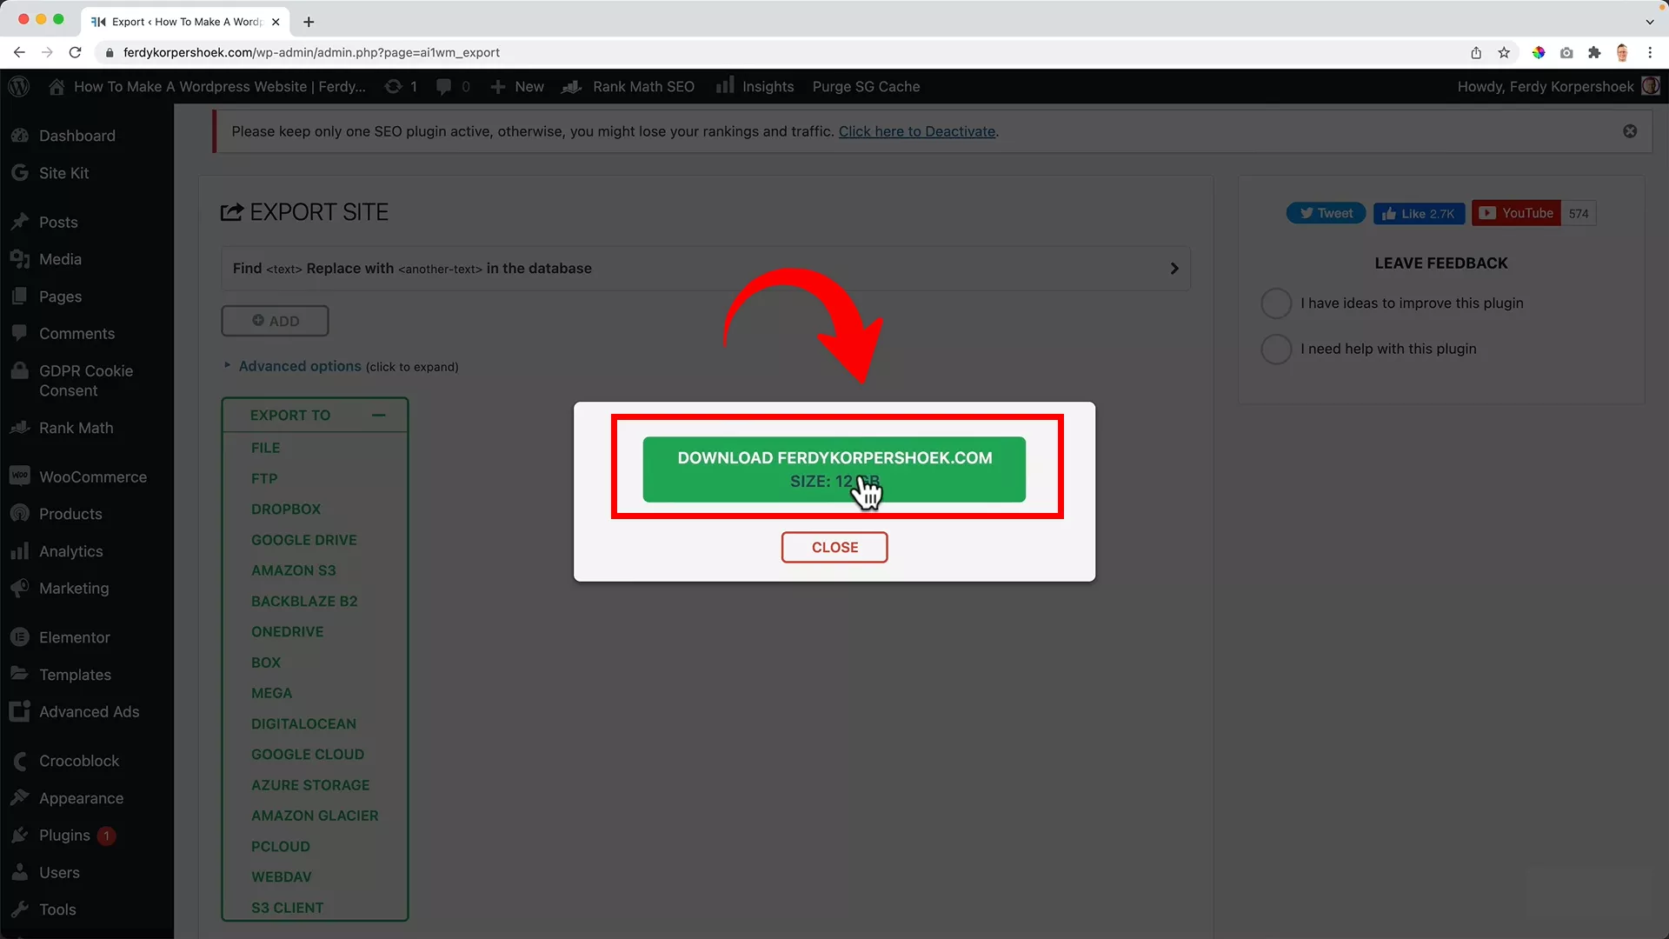Choose PCLOUD export option
The image size is (1669, 939).
(281, 846)
